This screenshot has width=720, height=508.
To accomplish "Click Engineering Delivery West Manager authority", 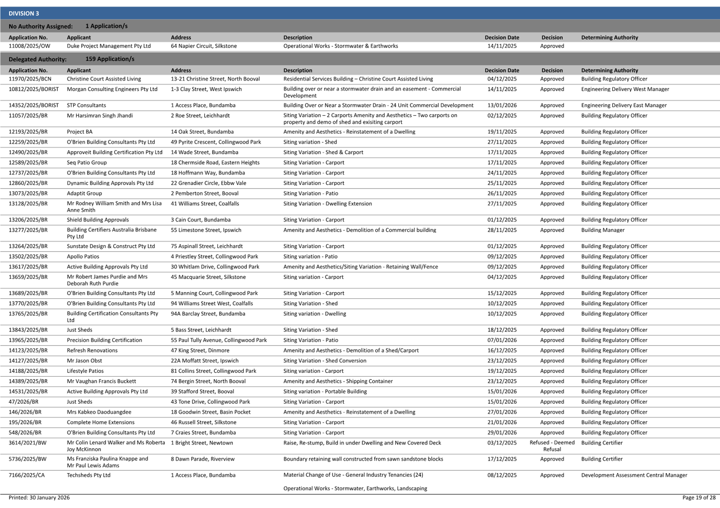I will coord(625,89).
